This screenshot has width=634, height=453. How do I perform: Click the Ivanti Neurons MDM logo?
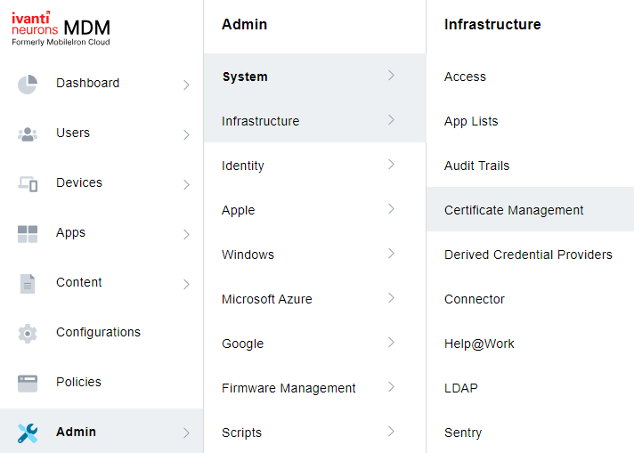point(61,28)
